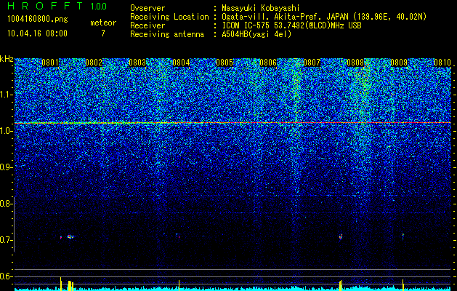Click the 0805 time marker
The width and height of the screenshot is (457, 291).
coord(225,63)
